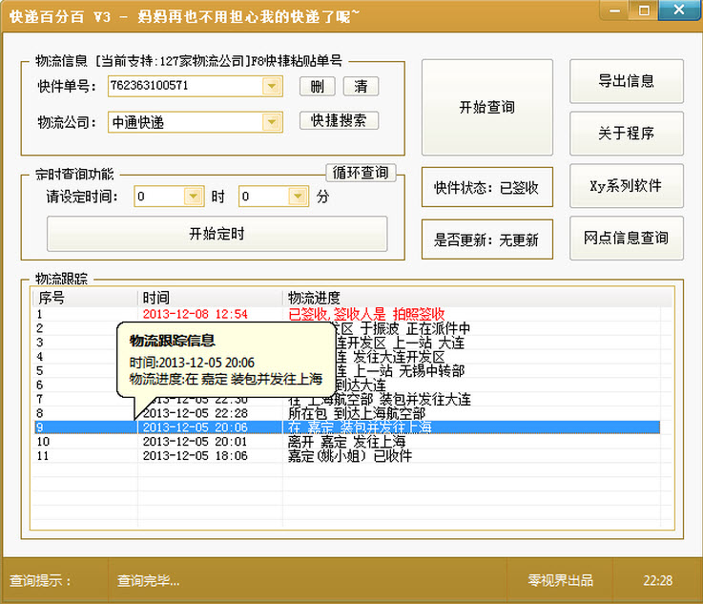Toggle the 循环查询 option
Viewport: 703px width, 604px height.
click(x=361, y=173)
